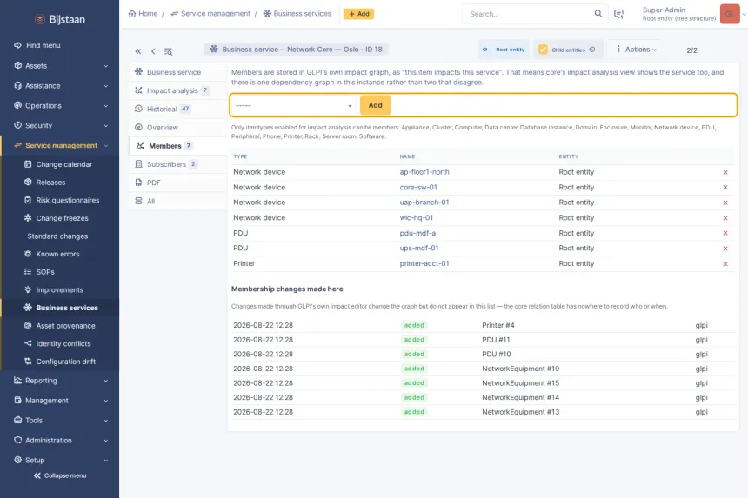The image size is (748, 498).
Task: Expand the Reporting menu
Action: tap(60, 381)
